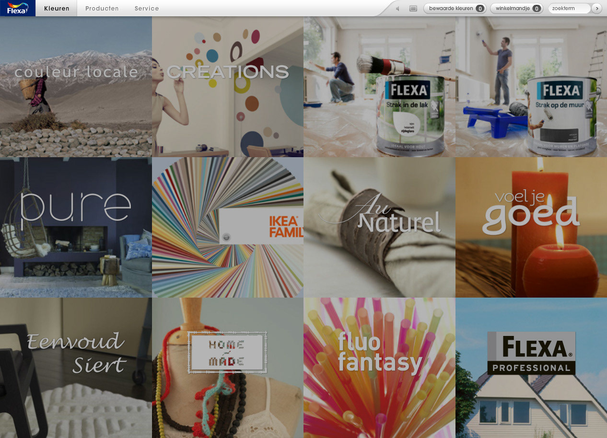The height and width of the screenshot is (438, 607).
Task: Open the winkelmandje cart
Action: [517, 8]
